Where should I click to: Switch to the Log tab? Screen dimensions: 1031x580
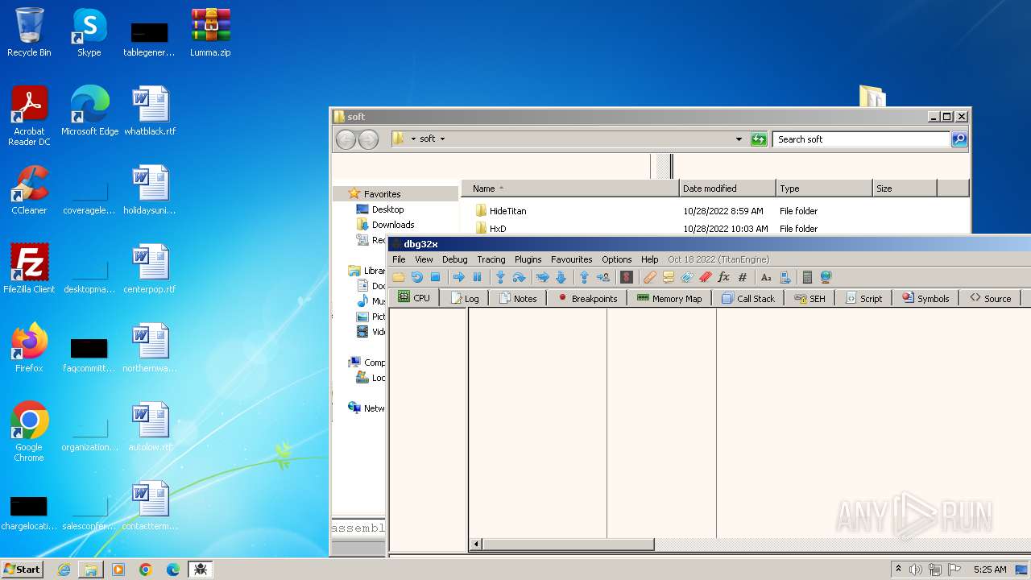[465, 298]
